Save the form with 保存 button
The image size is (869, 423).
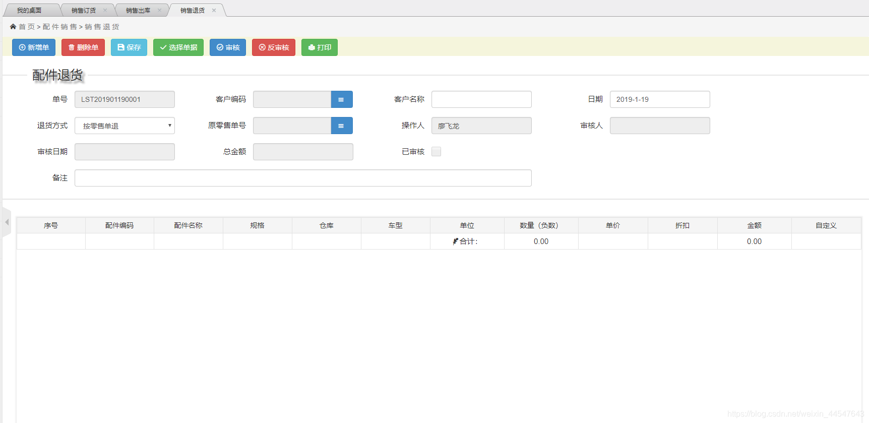coord(129,47)
